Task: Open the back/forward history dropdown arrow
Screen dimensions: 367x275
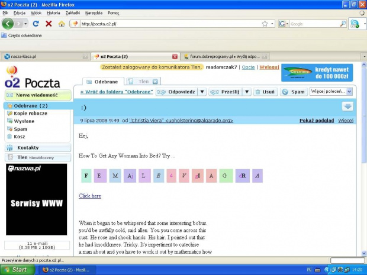Action: pos(25,24)
